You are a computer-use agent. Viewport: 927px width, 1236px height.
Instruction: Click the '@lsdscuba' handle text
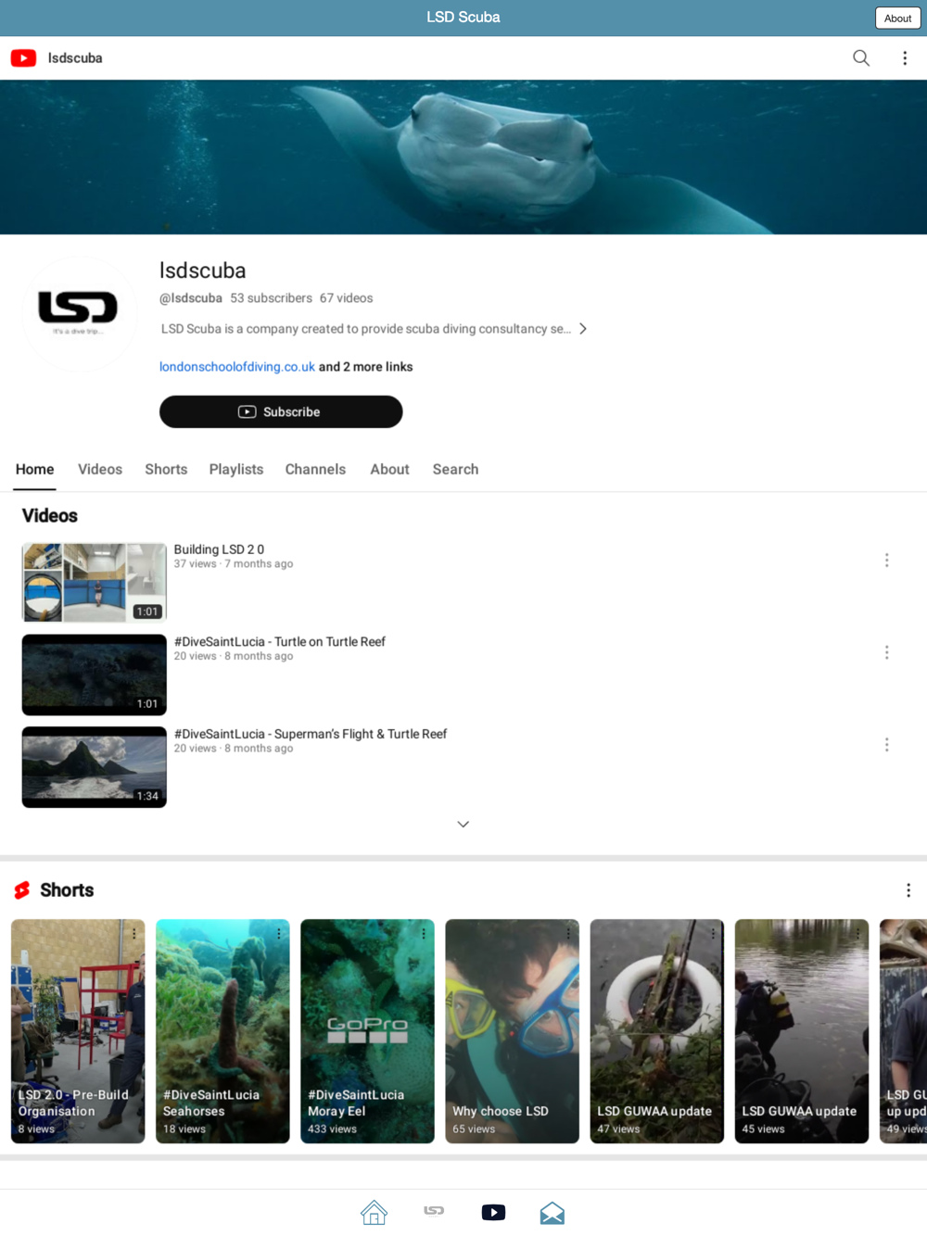(x=191, y=298)
